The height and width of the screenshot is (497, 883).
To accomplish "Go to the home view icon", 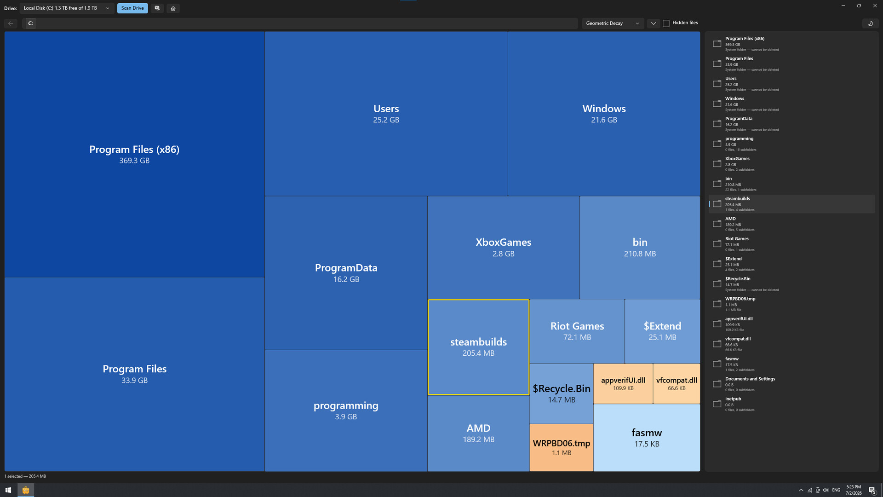I will 173,8.
